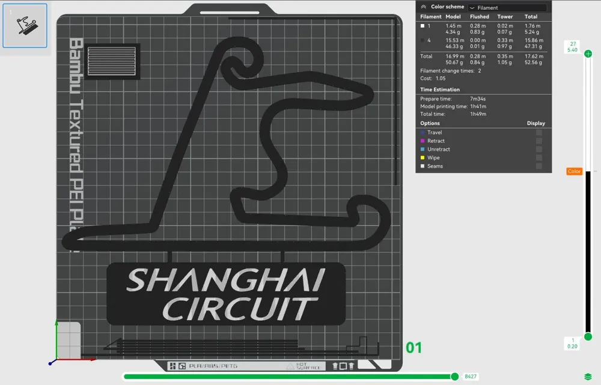Screen dimensions: 601x385
Task: Click the green handle on the horizontal move slider
Action: (454, 377)
